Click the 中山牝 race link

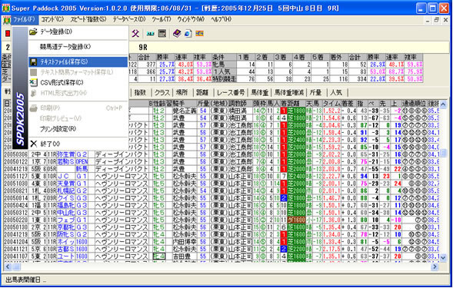pos(66,213)
